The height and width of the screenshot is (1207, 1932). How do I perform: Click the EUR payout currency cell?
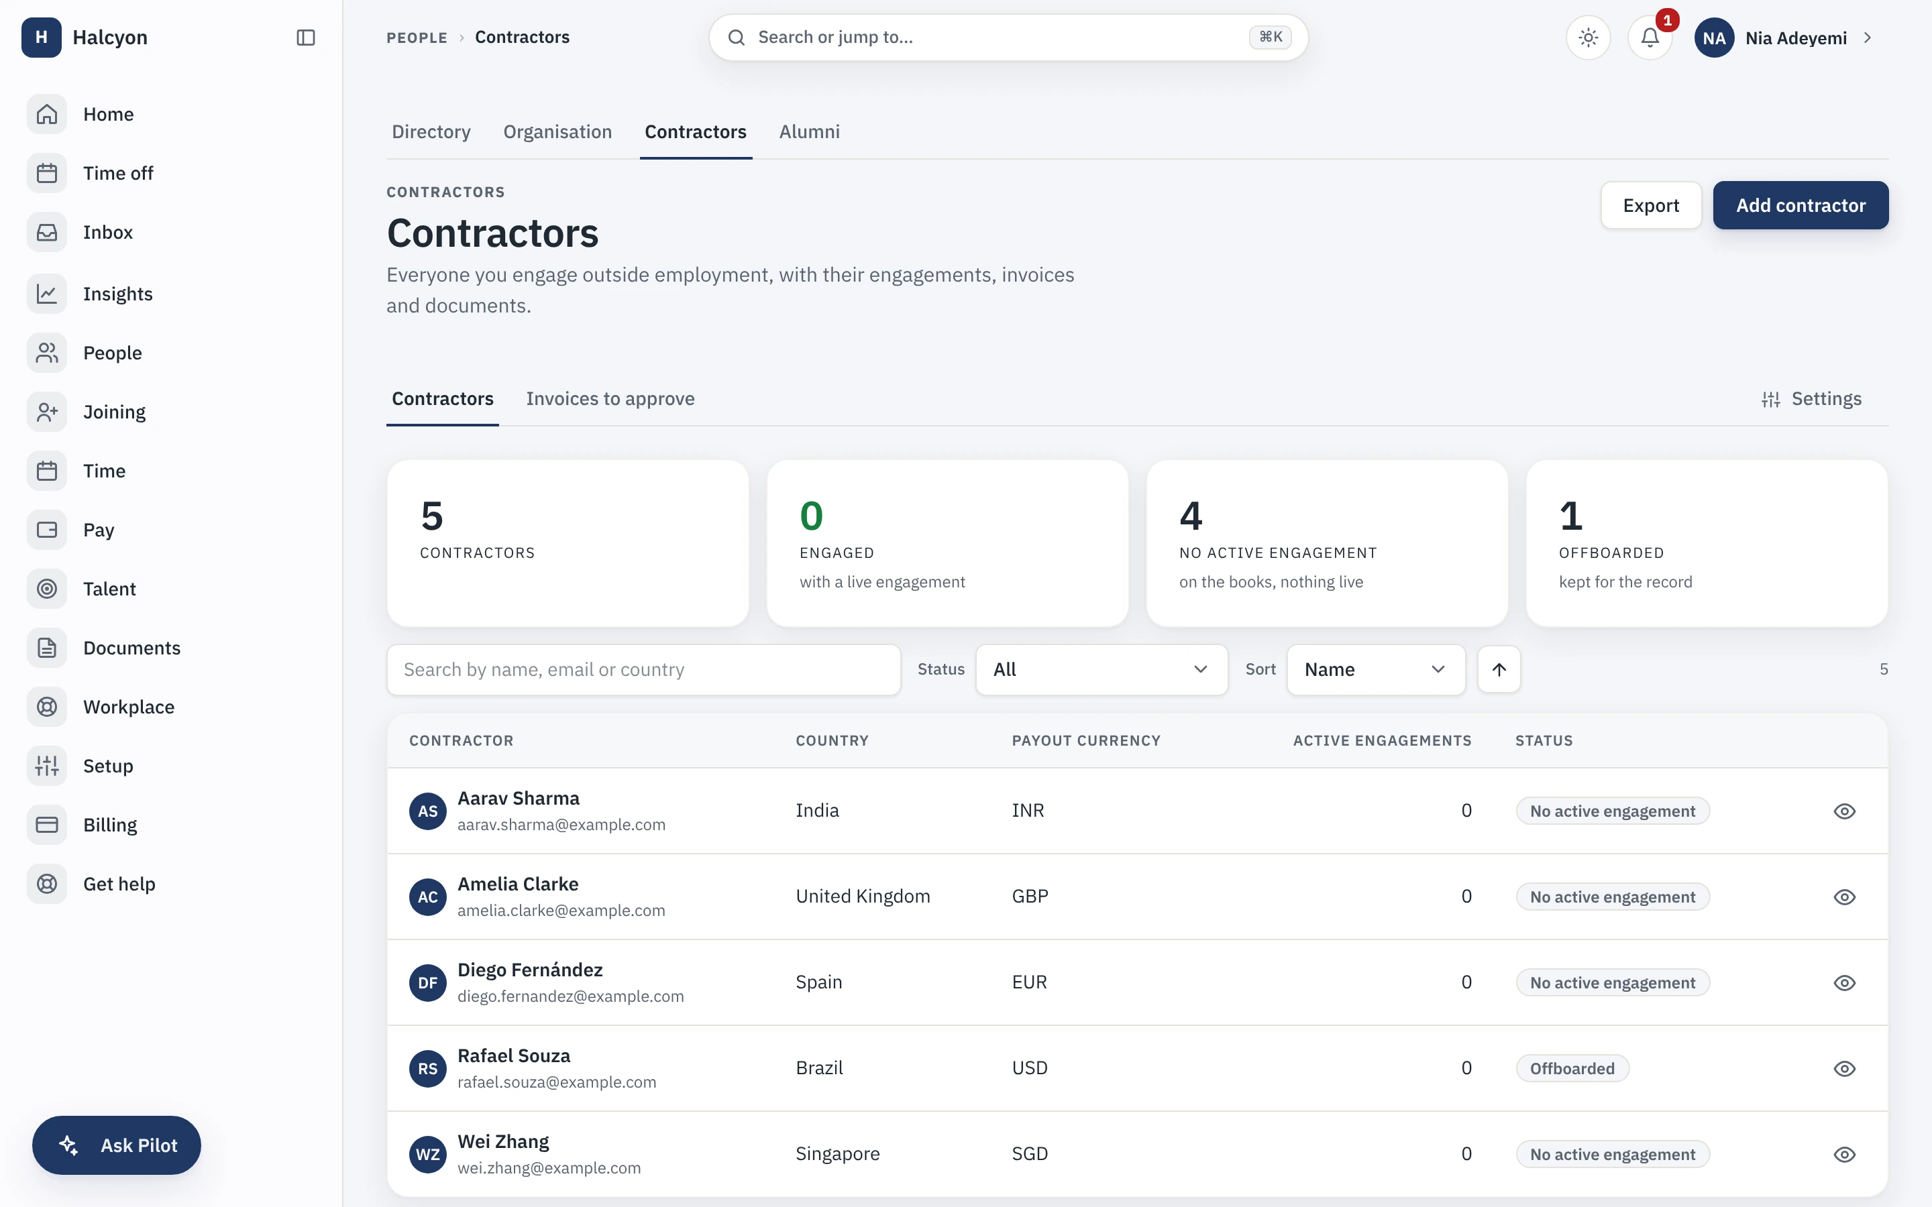pyautogui.click(x=1029, y=982)
